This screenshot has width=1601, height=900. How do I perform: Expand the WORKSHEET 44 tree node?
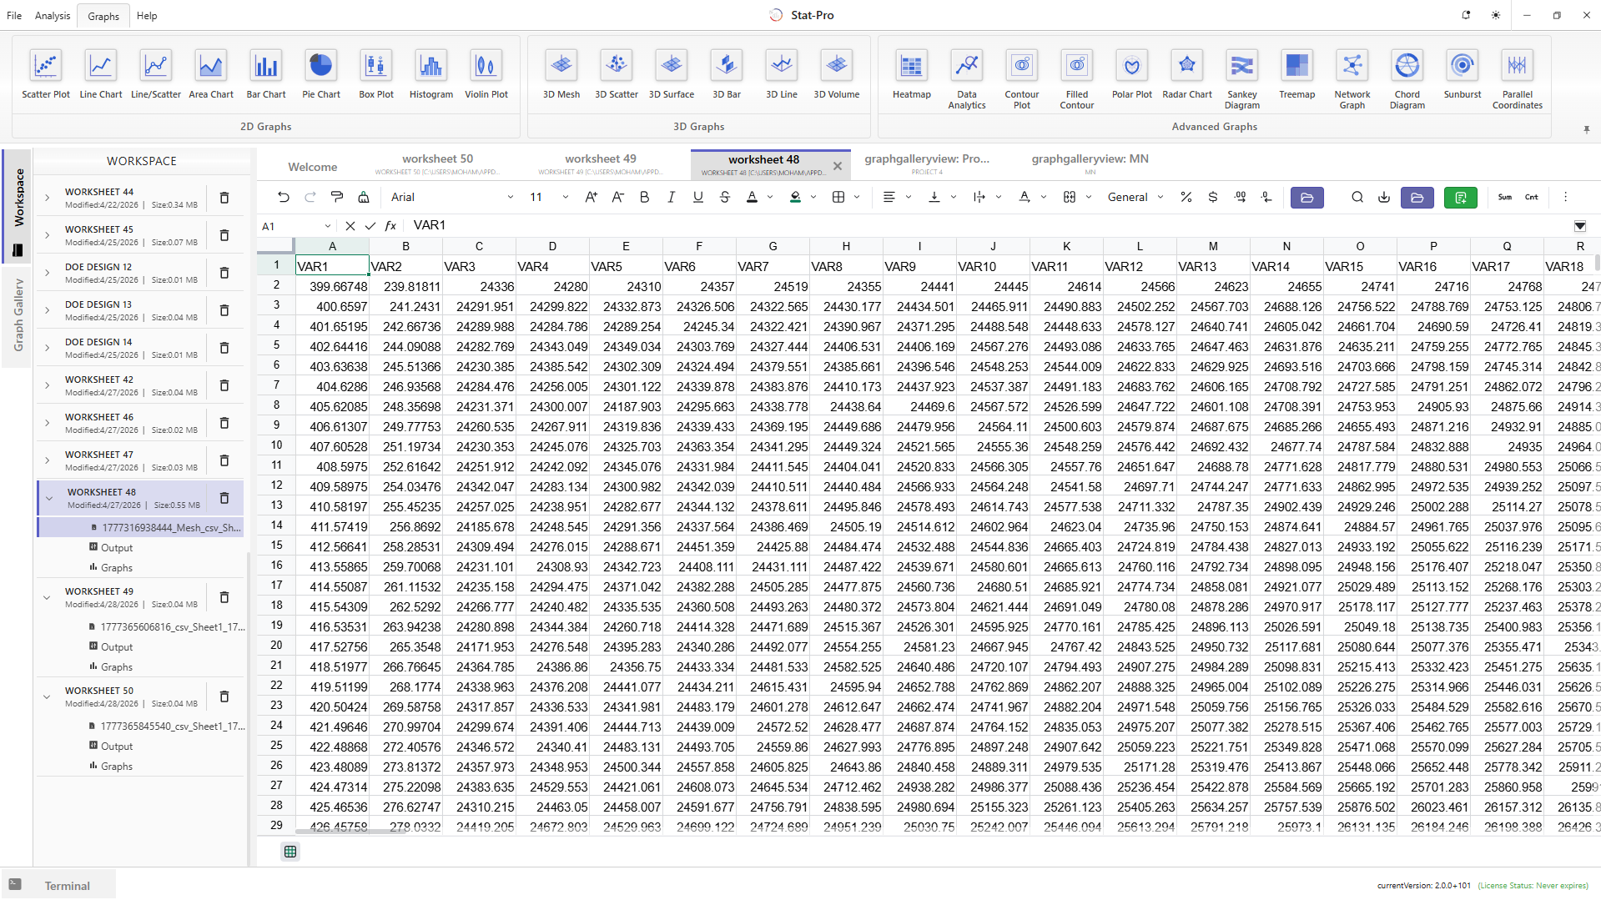tap(48, 198)
